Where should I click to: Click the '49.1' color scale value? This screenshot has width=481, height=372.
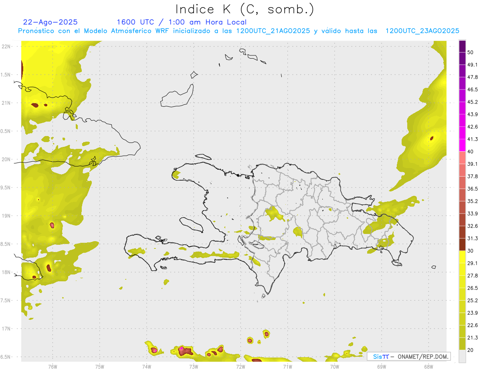(x=473, y=65)
